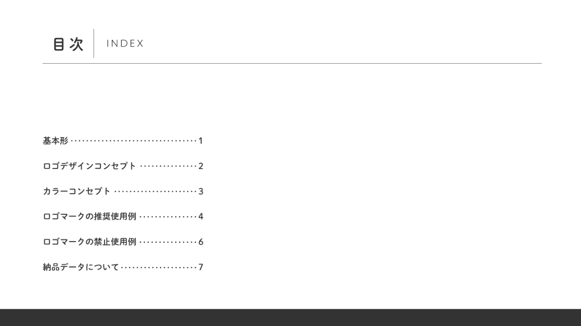
Task: Click the horizontal rule under the header
Action: click(x=292, y=63)
